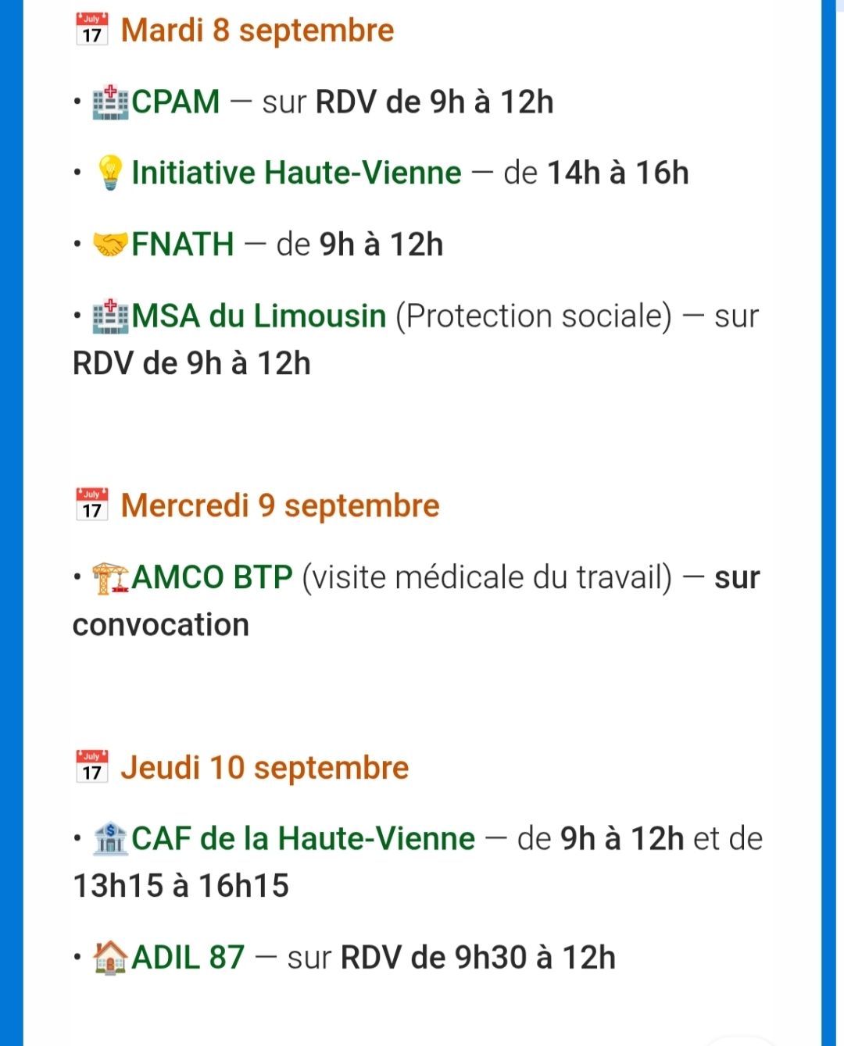Click the Mardi 8 septembre heading
Image resolution: width=844 pixels, height=1046 pixels.
click(257, 30)
